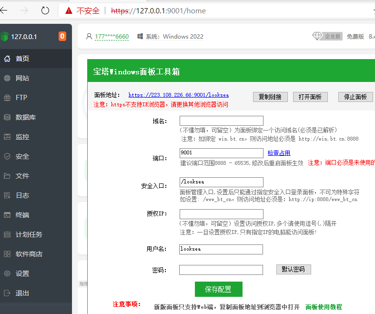Click the orange notification badge
This screenshot has height=314, width=375.
tap(62, 36)
